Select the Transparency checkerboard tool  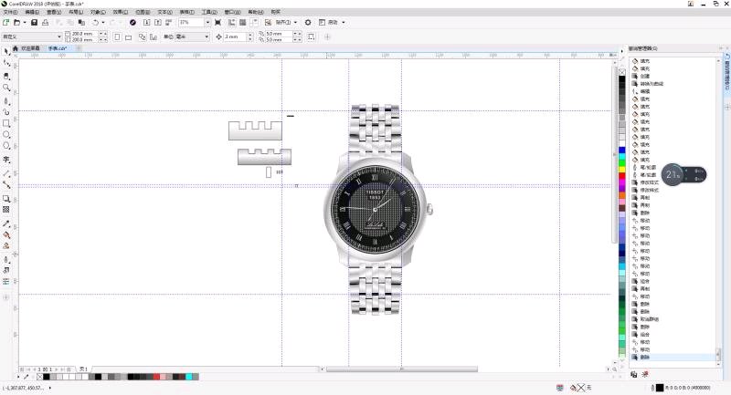6,210
